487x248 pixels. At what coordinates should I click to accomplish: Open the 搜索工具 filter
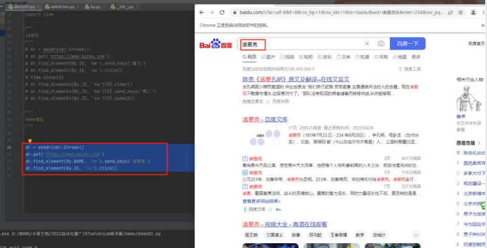point(410,69)
